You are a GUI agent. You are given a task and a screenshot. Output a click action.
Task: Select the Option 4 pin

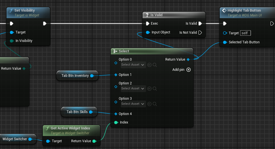pos(116,114)
